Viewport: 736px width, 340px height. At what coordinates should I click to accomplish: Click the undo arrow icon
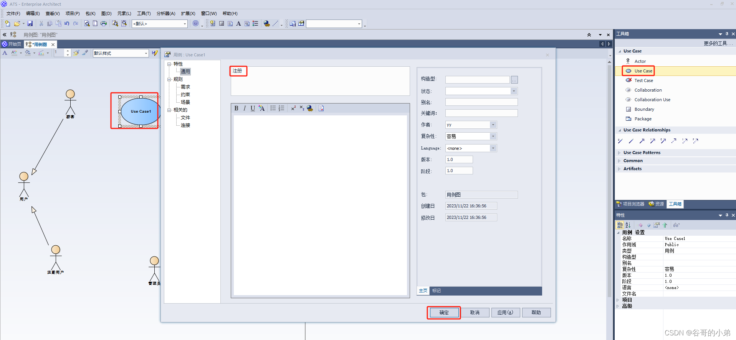67,23
